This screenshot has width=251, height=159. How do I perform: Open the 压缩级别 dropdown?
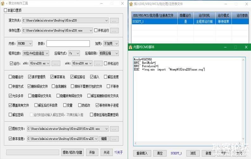(109, 53)
